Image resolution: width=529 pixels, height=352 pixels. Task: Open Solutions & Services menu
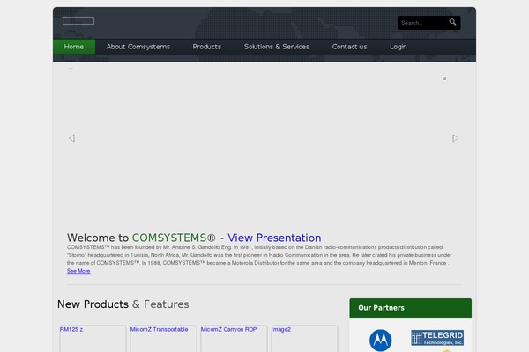pyautogui.click(x=277, y=47)
